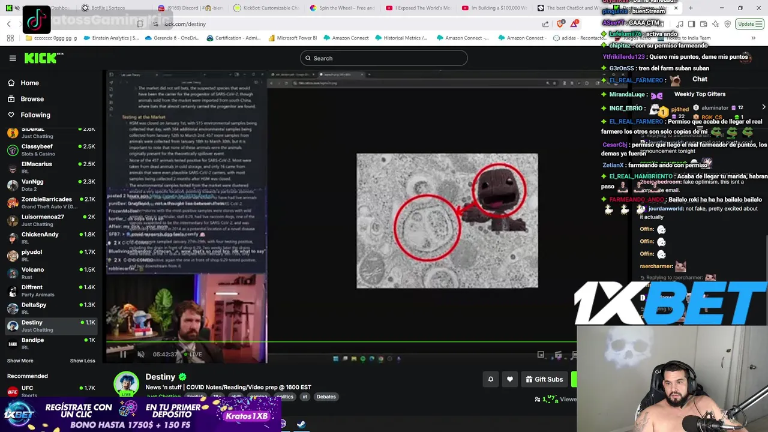This screenshot has height=432, width=768.
Task: Toggle notifications bell for Destiny
Action: 490,379
